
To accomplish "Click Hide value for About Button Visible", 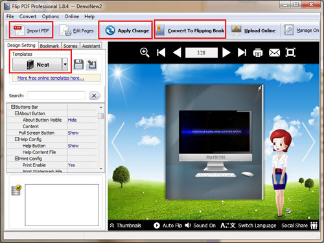I will [73, 120].
